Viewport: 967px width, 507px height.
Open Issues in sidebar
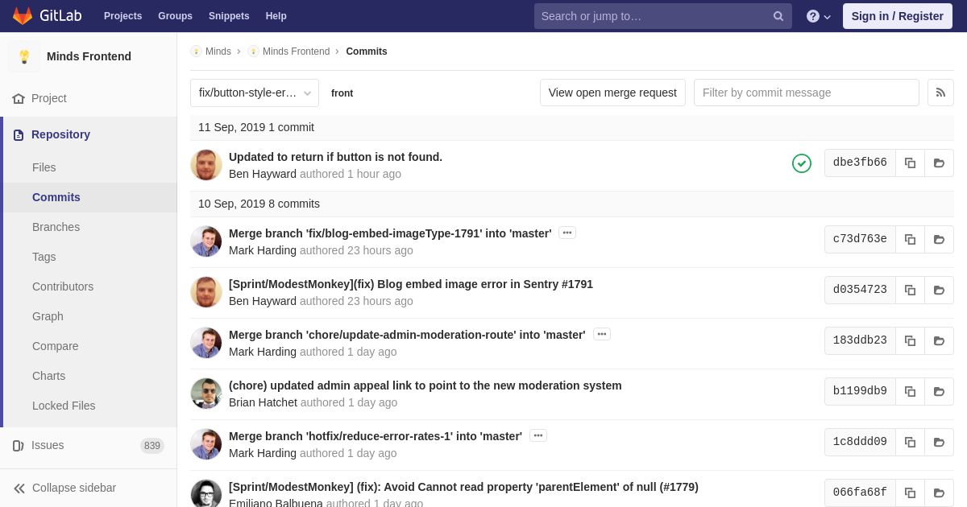click(x=48, y=445)
